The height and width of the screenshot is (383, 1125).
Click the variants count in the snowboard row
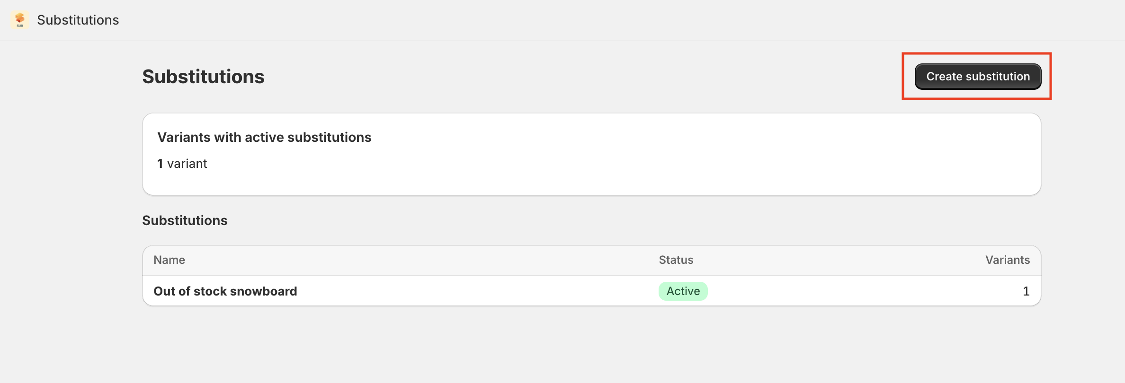click(x=1026, y=291)
